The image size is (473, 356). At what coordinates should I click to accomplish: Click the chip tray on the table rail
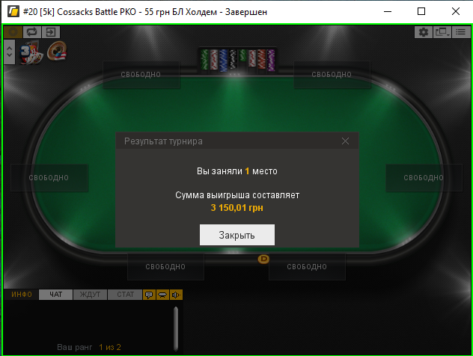click(x=237, y=61)
